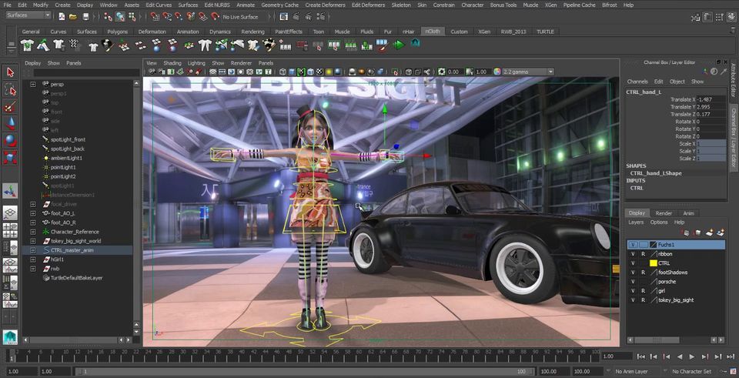Click the Maya logo icon below the toolbox
The width and height of the screenshot is (739, 378).
pos(10,337)
